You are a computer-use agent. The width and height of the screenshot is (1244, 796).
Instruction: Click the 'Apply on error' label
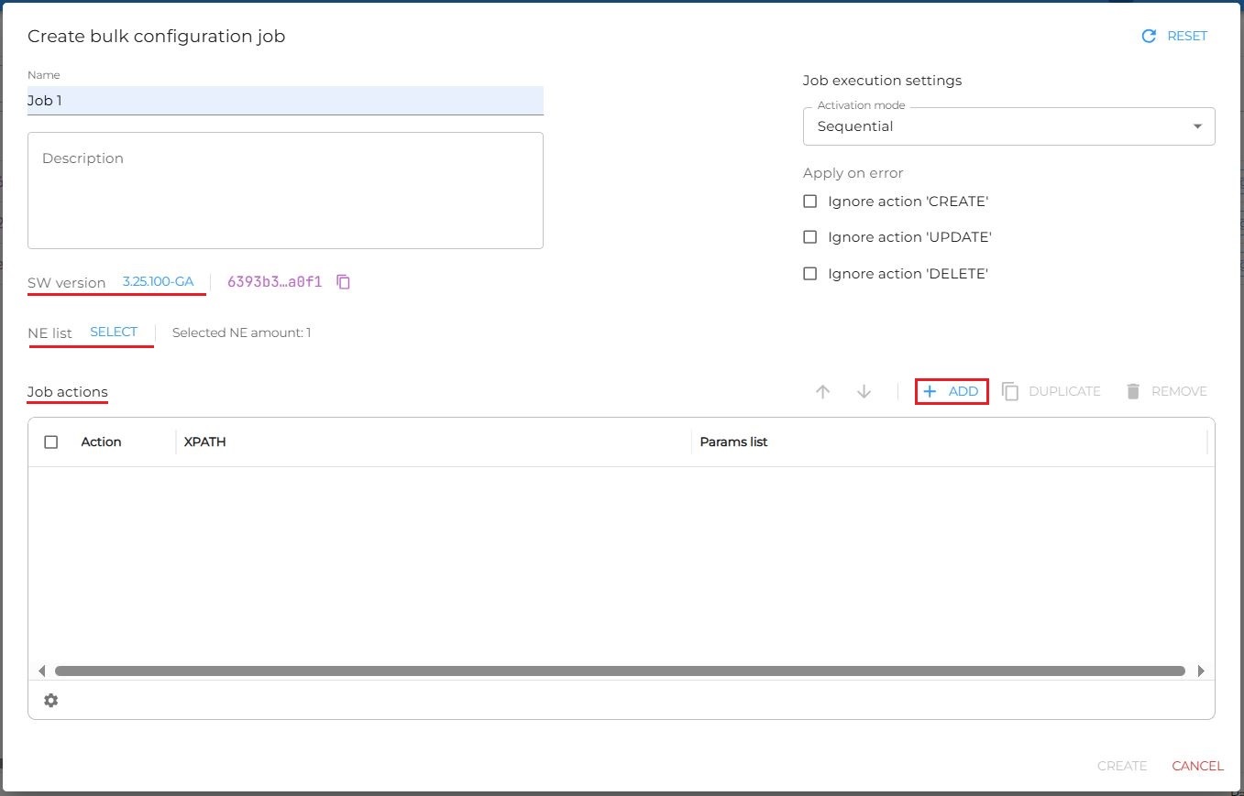pos(853,173)
